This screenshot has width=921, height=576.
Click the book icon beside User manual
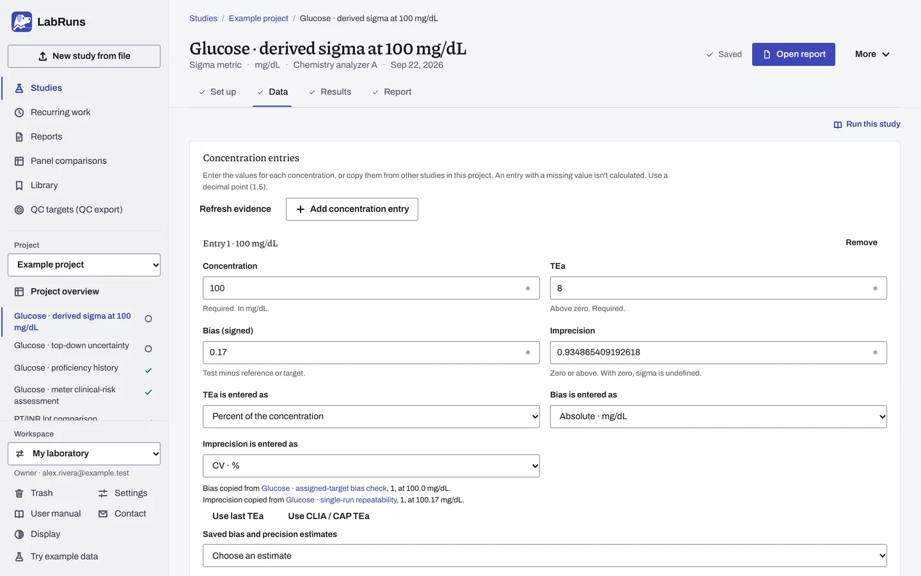tap(19, 514)
